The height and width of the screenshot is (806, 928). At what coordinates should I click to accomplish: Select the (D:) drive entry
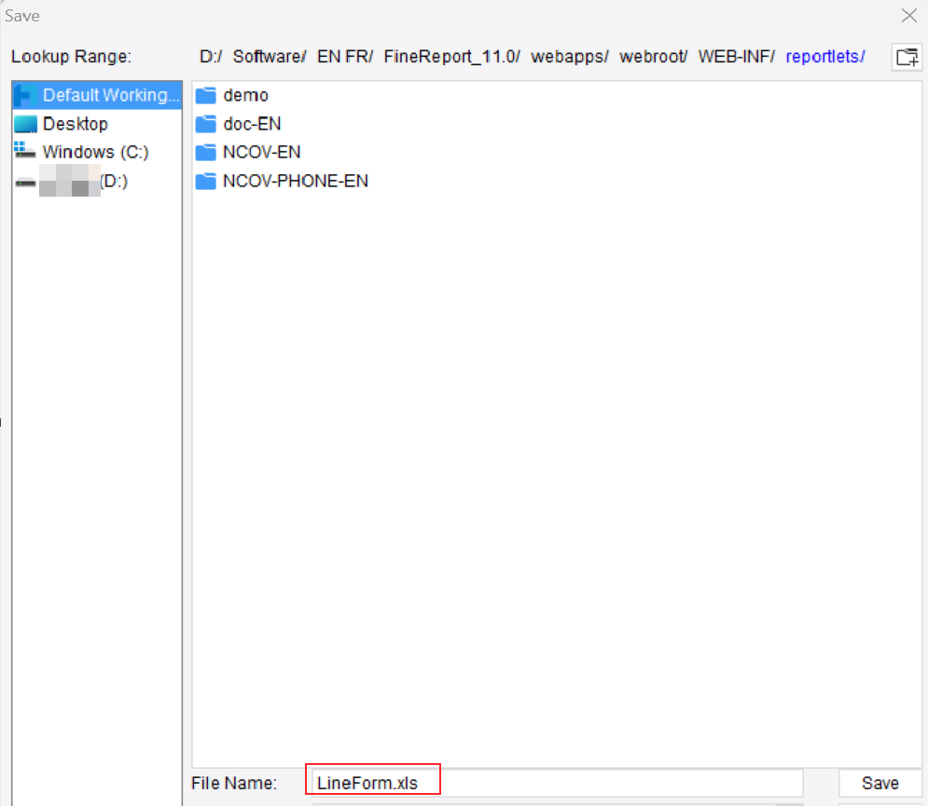click(97, 181)
